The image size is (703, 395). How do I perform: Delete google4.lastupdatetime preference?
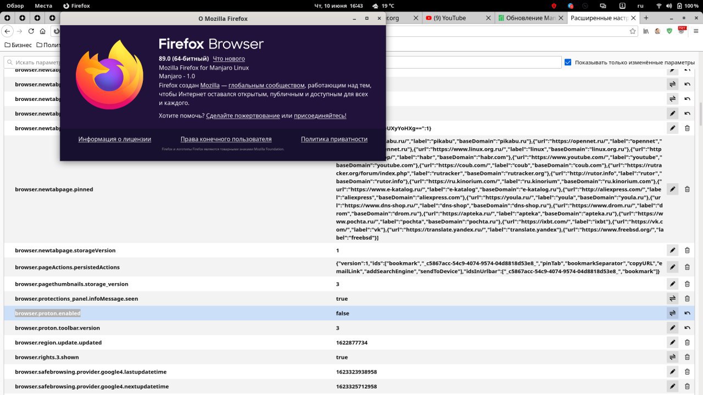coord(687,372)
